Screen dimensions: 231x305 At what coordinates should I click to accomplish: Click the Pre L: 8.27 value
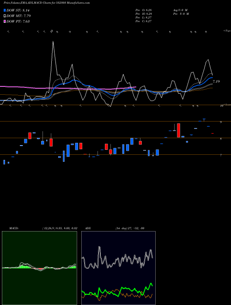[144, 18]
